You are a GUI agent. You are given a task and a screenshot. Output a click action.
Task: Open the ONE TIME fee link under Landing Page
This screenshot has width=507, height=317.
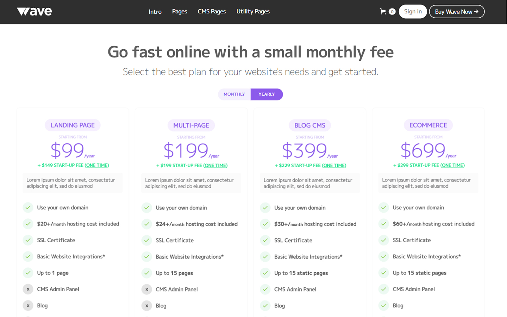pos(96,165)
